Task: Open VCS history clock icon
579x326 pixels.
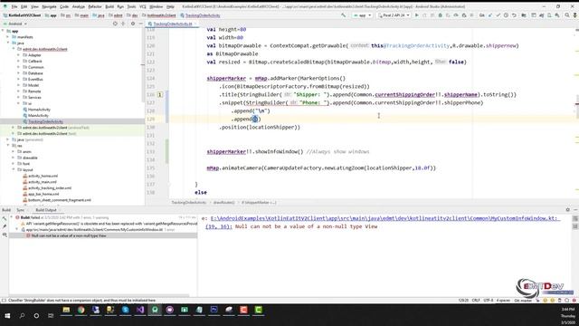Action: click(x=506, y=15)
